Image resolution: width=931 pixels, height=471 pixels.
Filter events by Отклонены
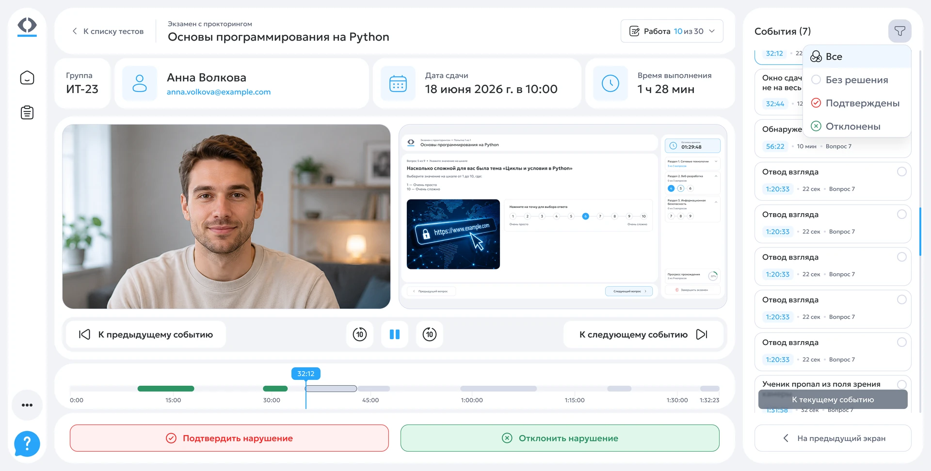click(857, 126)
